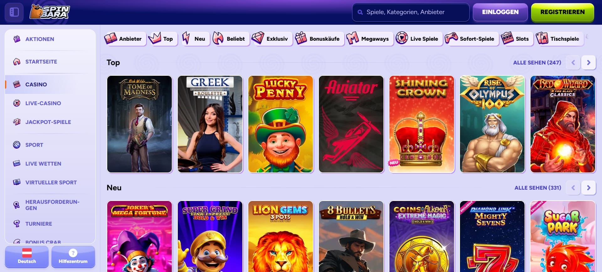Switch to Live Spiele category tab
This screenshot has height=272, width=602.
click(x=418, y=39)
